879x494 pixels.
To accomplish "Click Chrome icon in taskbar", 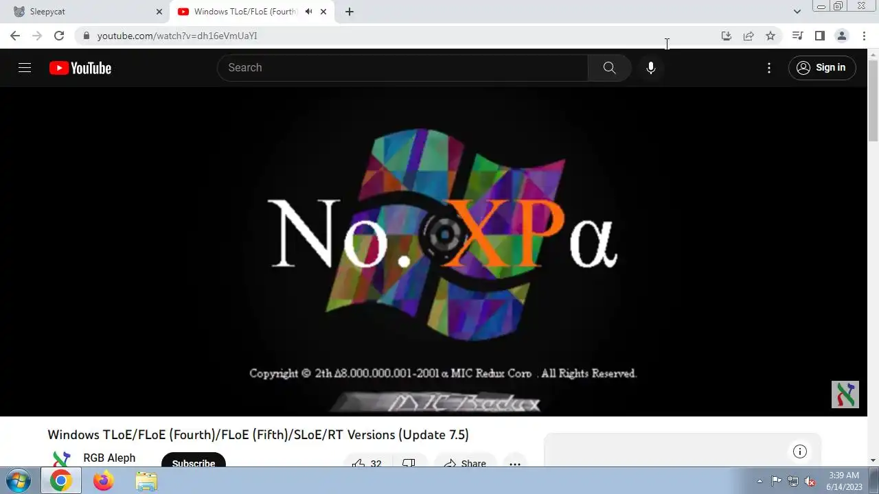I will [61, 481].
